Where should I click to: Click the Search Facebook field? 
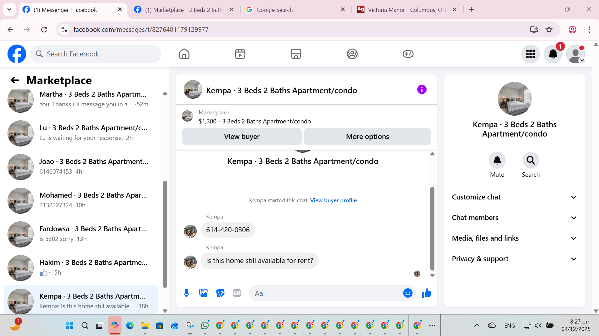pyautogui.click(x=96, y=54)
